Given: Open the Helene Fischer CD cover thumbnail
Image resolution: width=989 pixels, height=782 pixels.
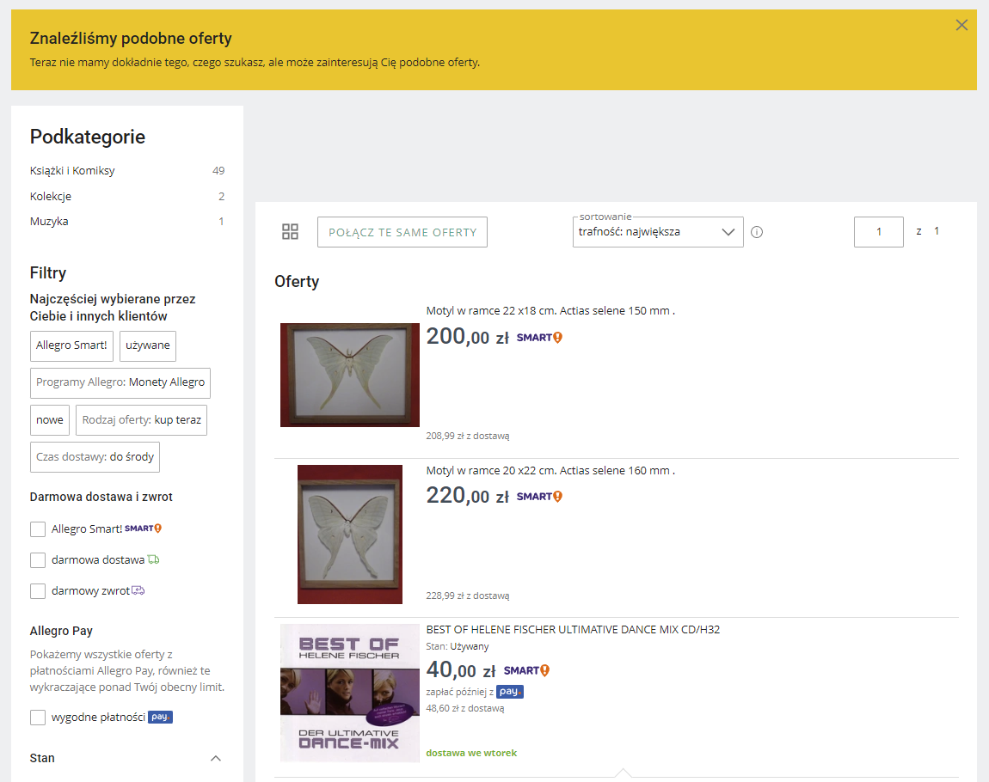Looking at the screenshot, I should click(349, 693).
